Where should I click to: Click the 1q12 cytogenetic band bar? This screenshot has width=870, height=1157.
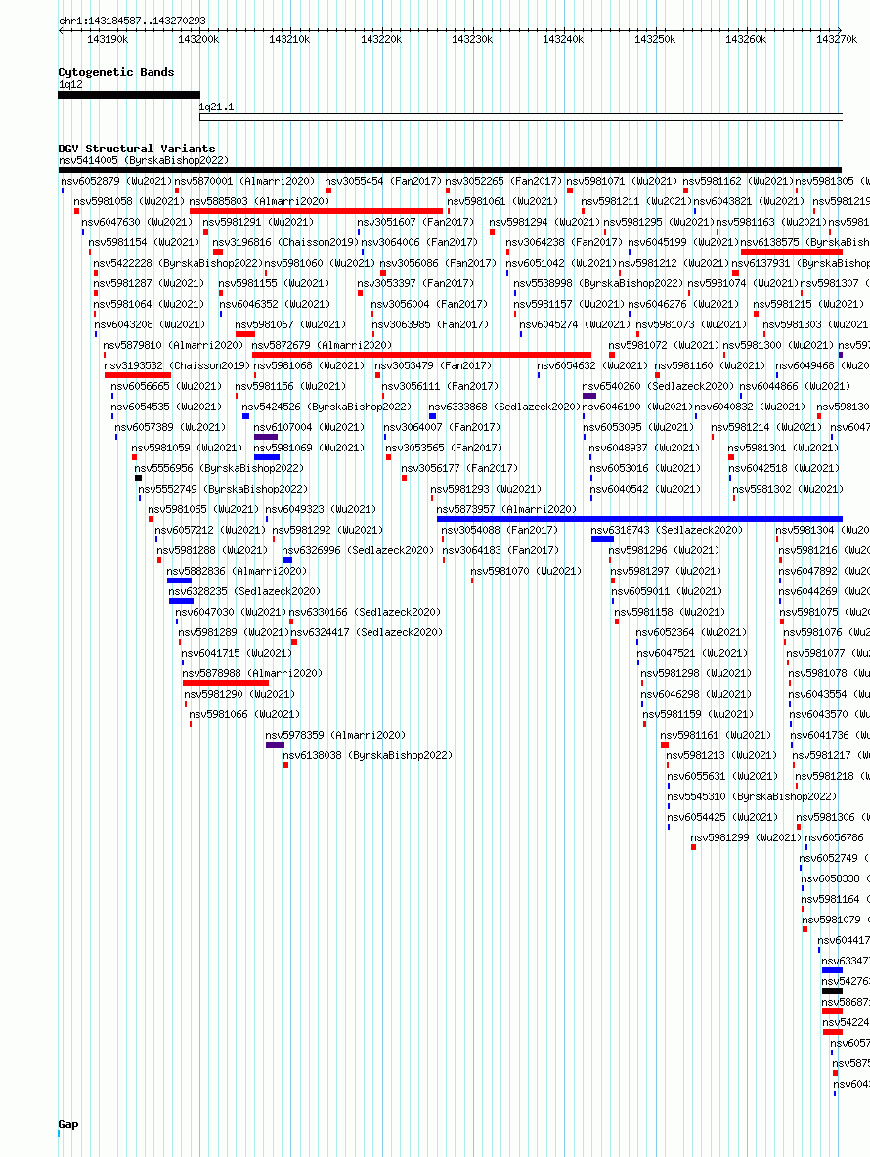pos(129,95)
